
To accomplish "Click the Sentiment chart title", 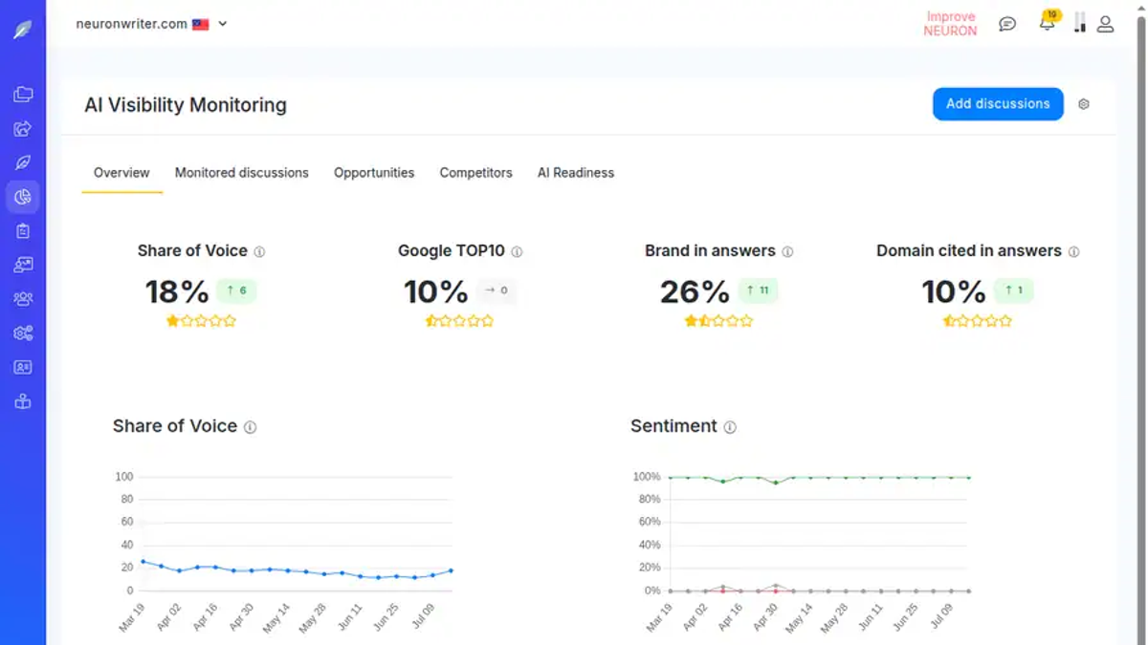I will click(673, 426).
